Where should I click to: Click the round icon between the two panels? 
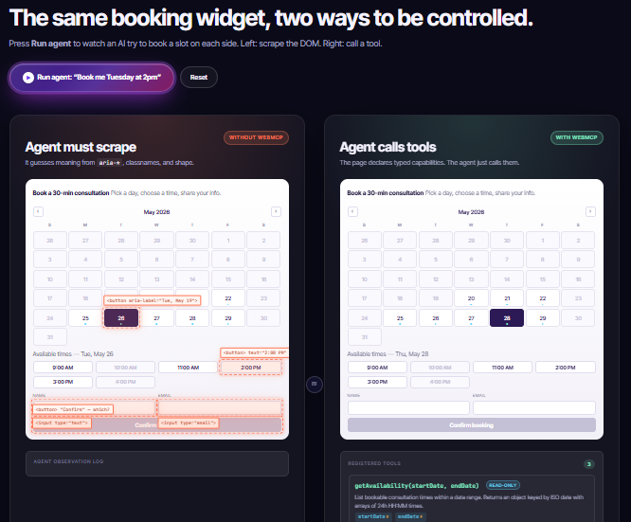pos(315,385)
